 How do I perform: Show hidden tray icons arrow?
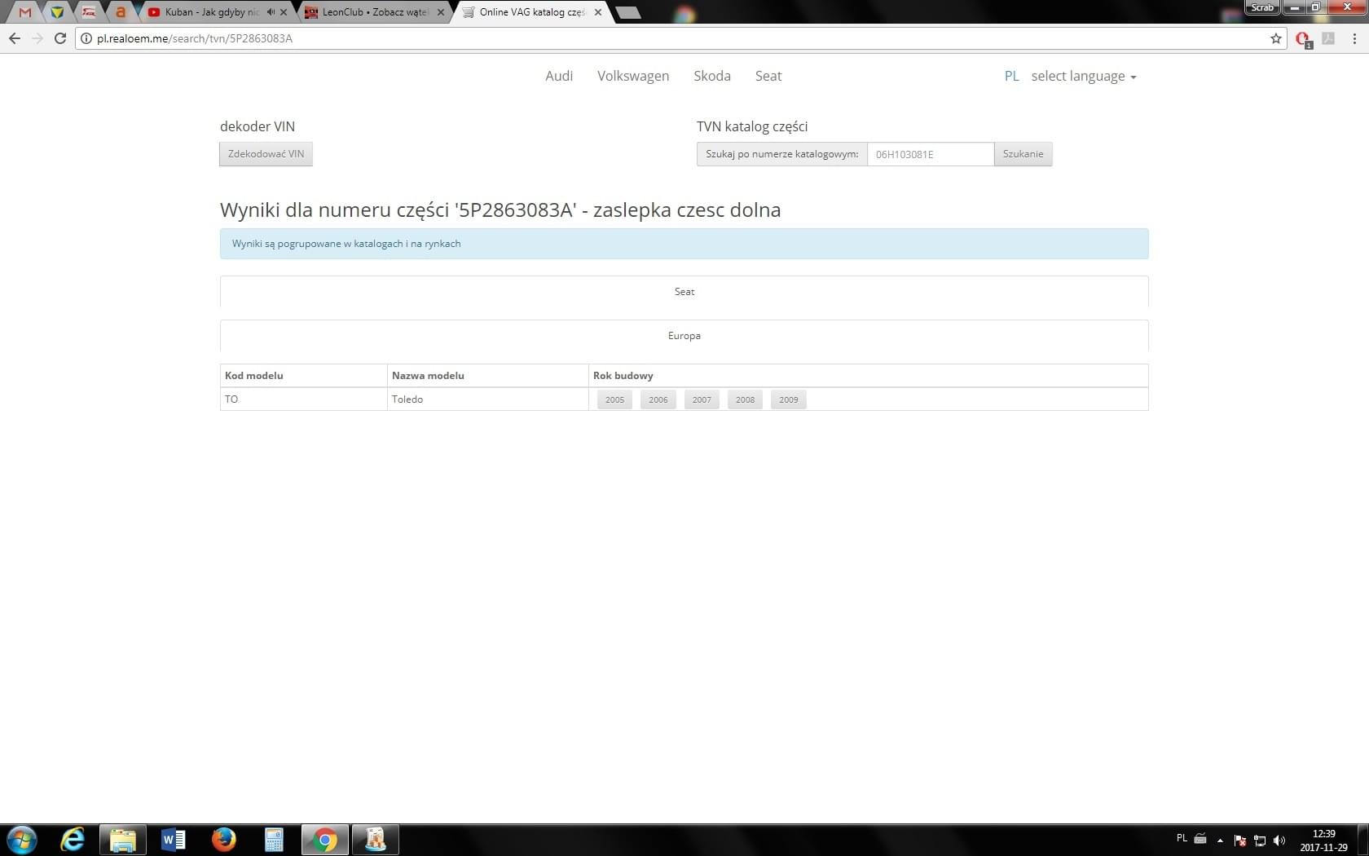pos(1220,841)
